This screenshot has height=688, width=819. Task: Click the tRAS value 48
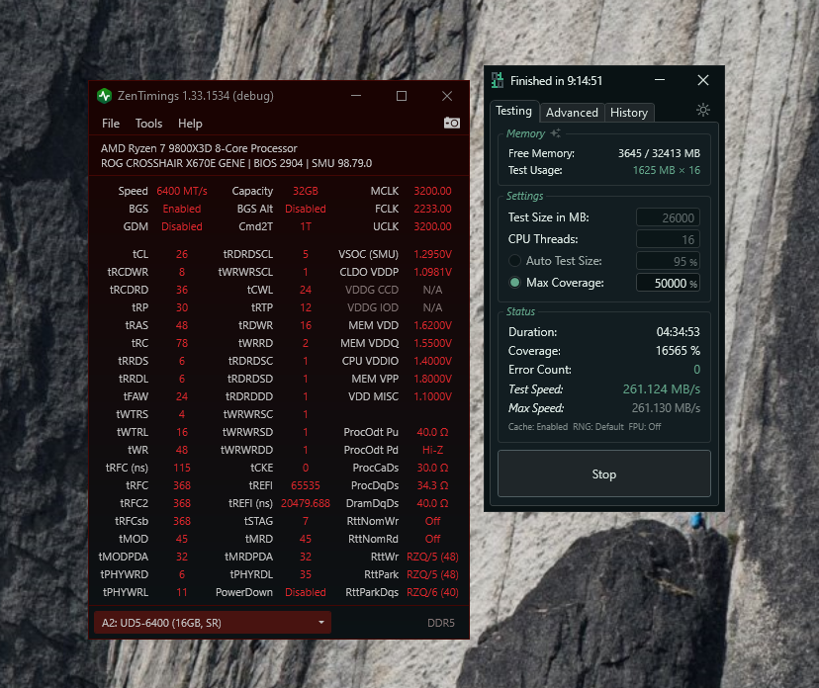tap(182, 325)
